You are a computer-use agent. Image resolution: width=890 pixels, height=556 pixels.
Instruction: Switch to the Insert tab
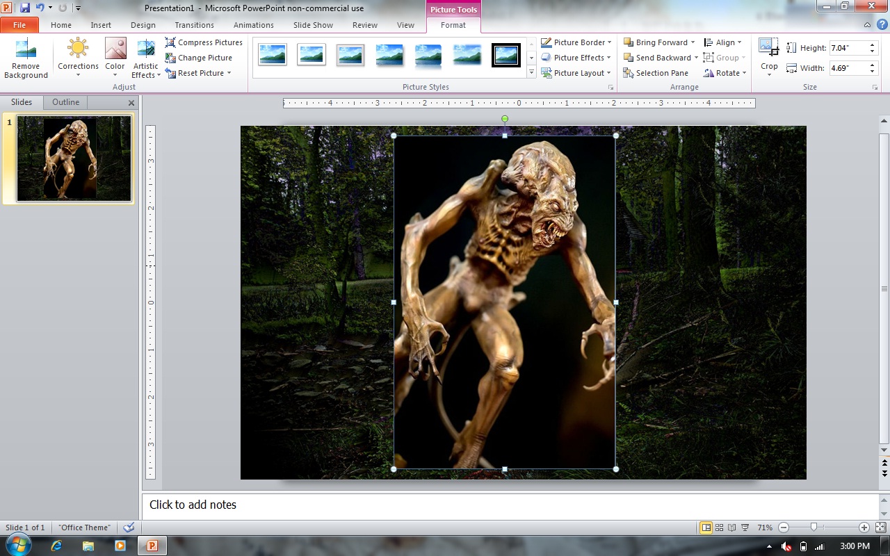101,25
